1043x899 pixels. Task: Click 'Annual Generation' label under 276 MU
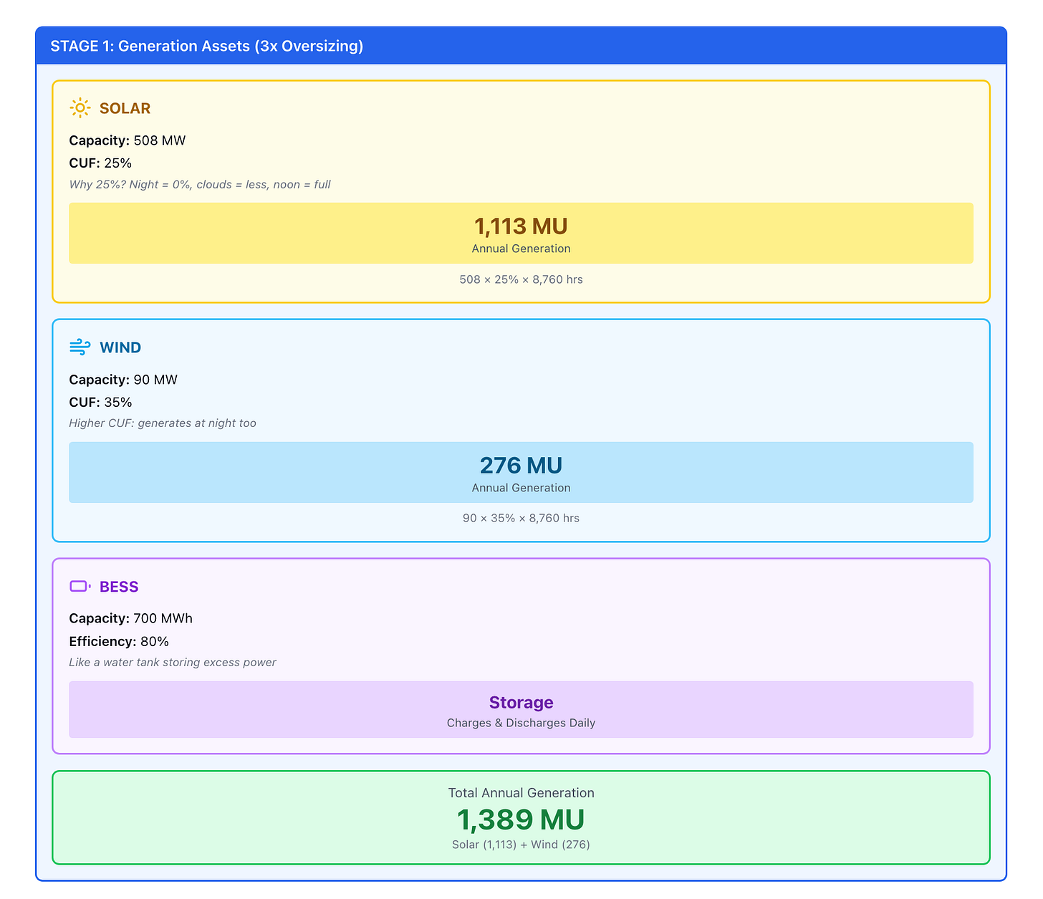[521, 488]
